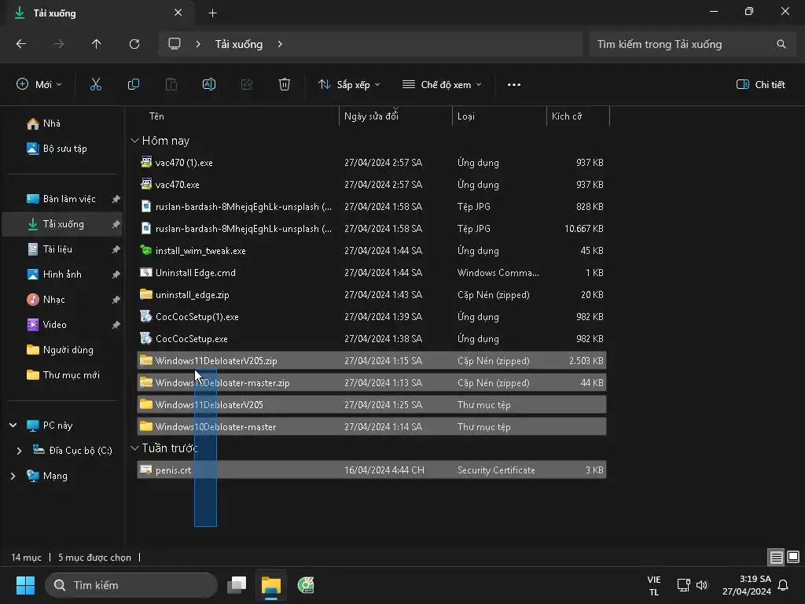Click the VIE TL language indicator
805x604 pixels.
(654, 585)
